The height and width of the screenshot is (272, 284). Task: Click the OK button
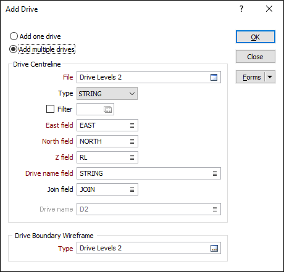click(x=256, y=37)
